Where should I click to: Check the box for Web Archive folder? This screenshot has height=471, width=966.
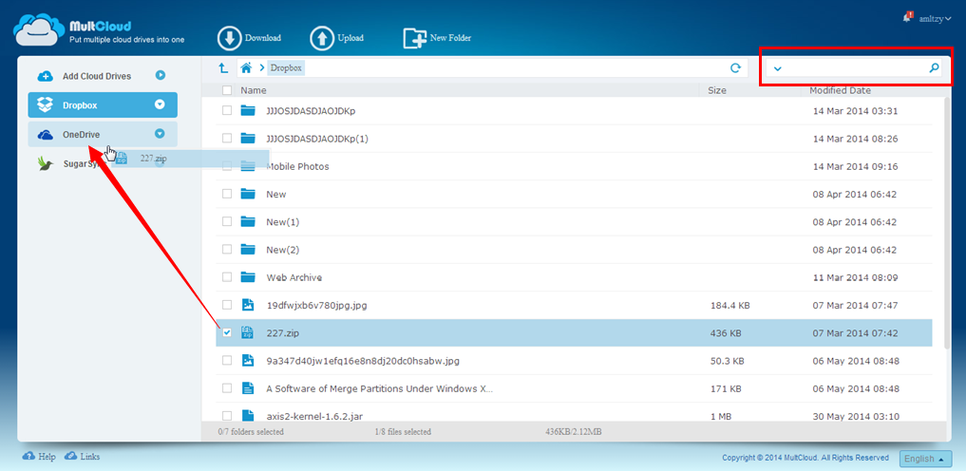click(227, 277)
